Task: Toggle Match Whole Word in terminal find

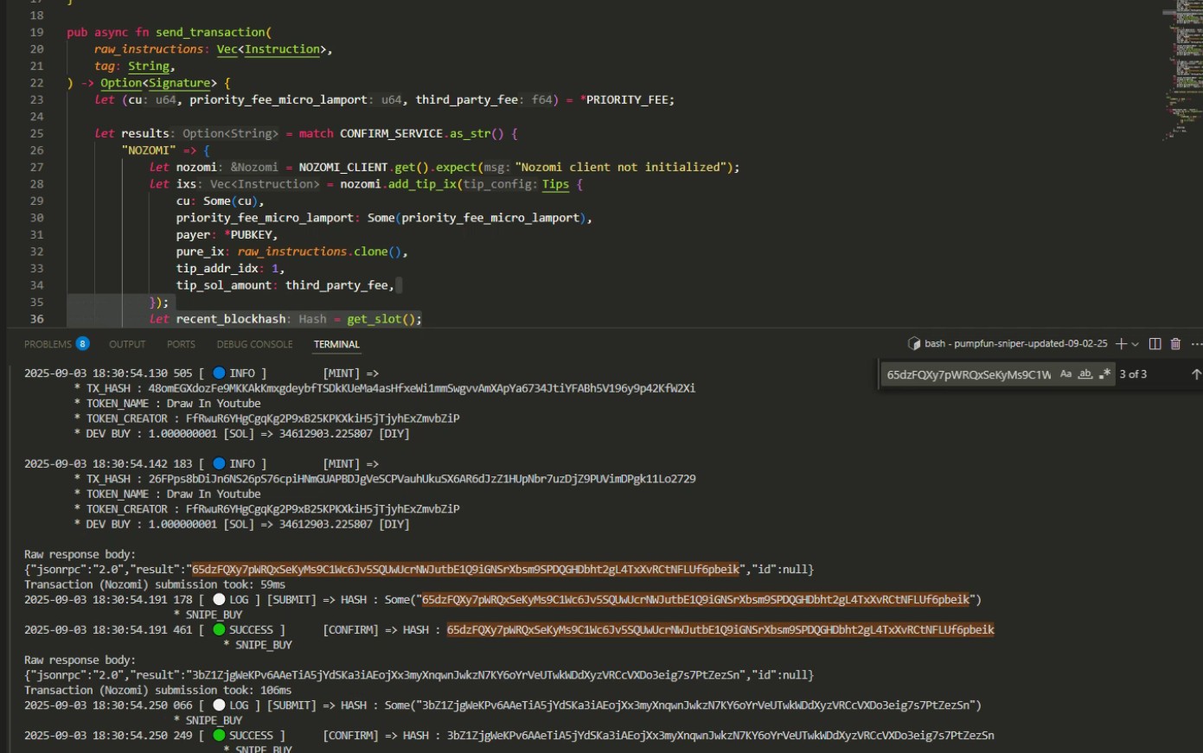Action: (1085, 374)
